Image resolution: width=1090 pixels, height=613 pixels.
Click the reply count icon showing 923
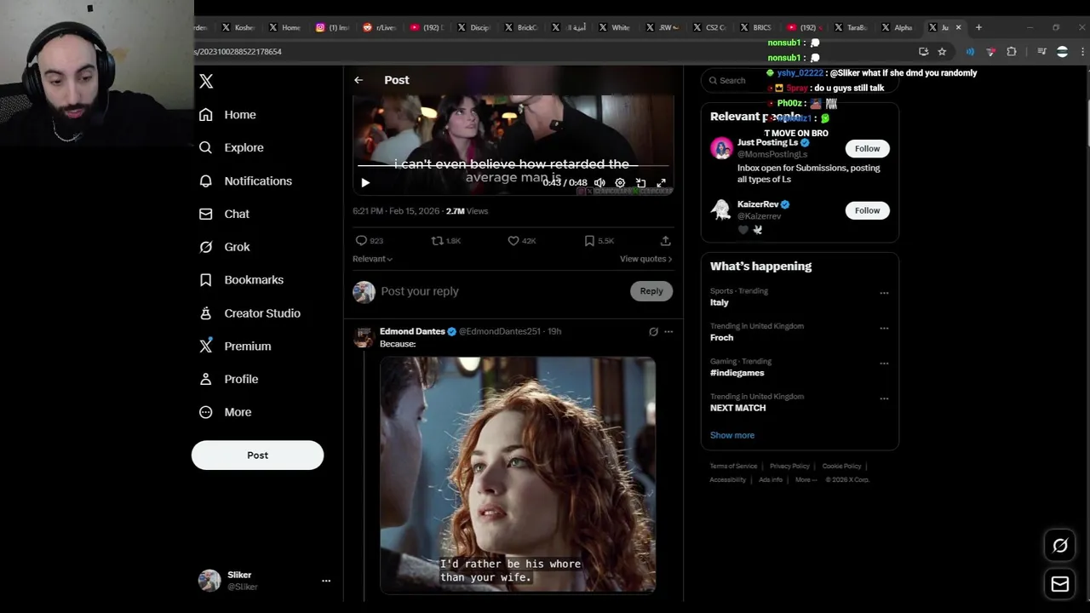[369, 241]
